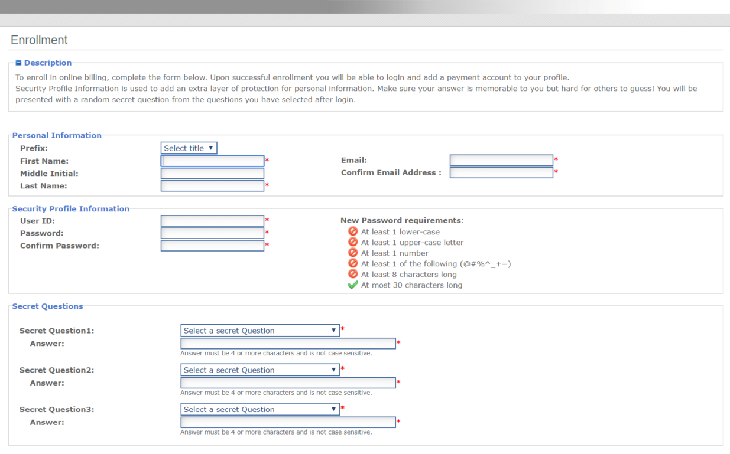Click 'New Password requirements' heading text

[401, 220]
